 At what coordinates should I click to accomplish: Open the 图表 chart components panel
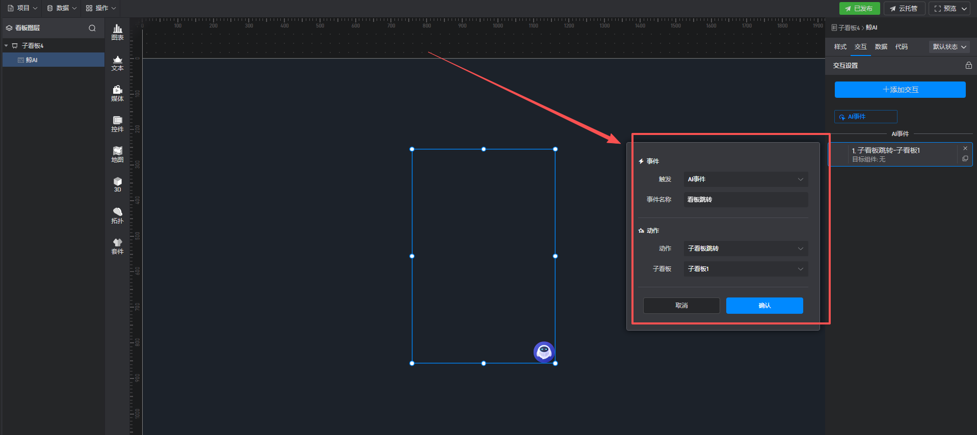point(117,32)
